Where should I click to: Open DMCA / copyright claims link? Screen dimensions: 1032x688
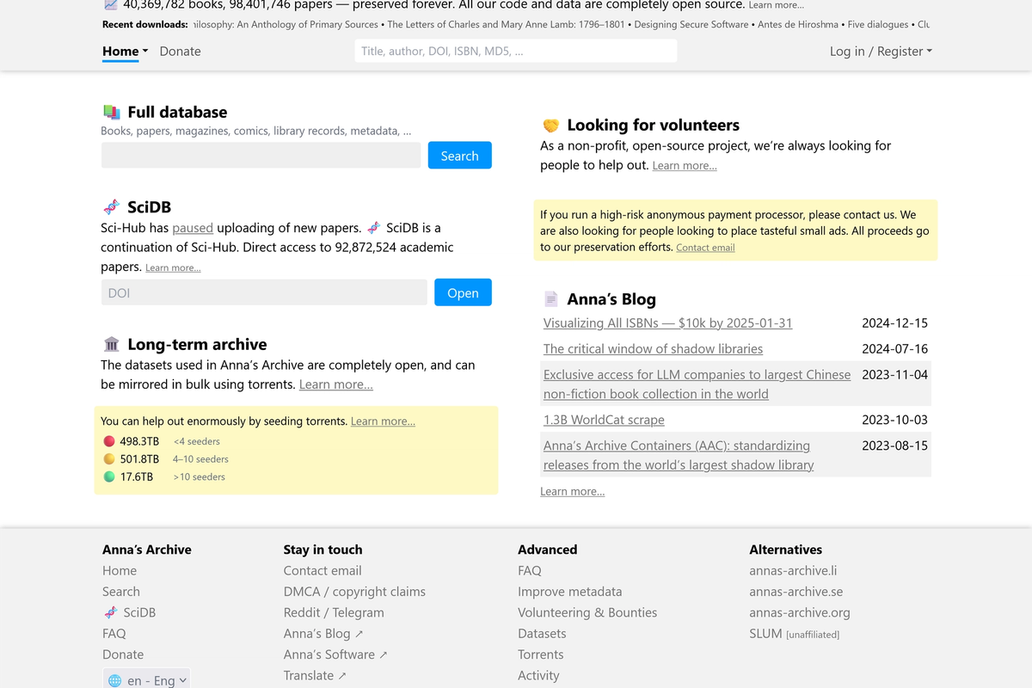pos(354,592)
